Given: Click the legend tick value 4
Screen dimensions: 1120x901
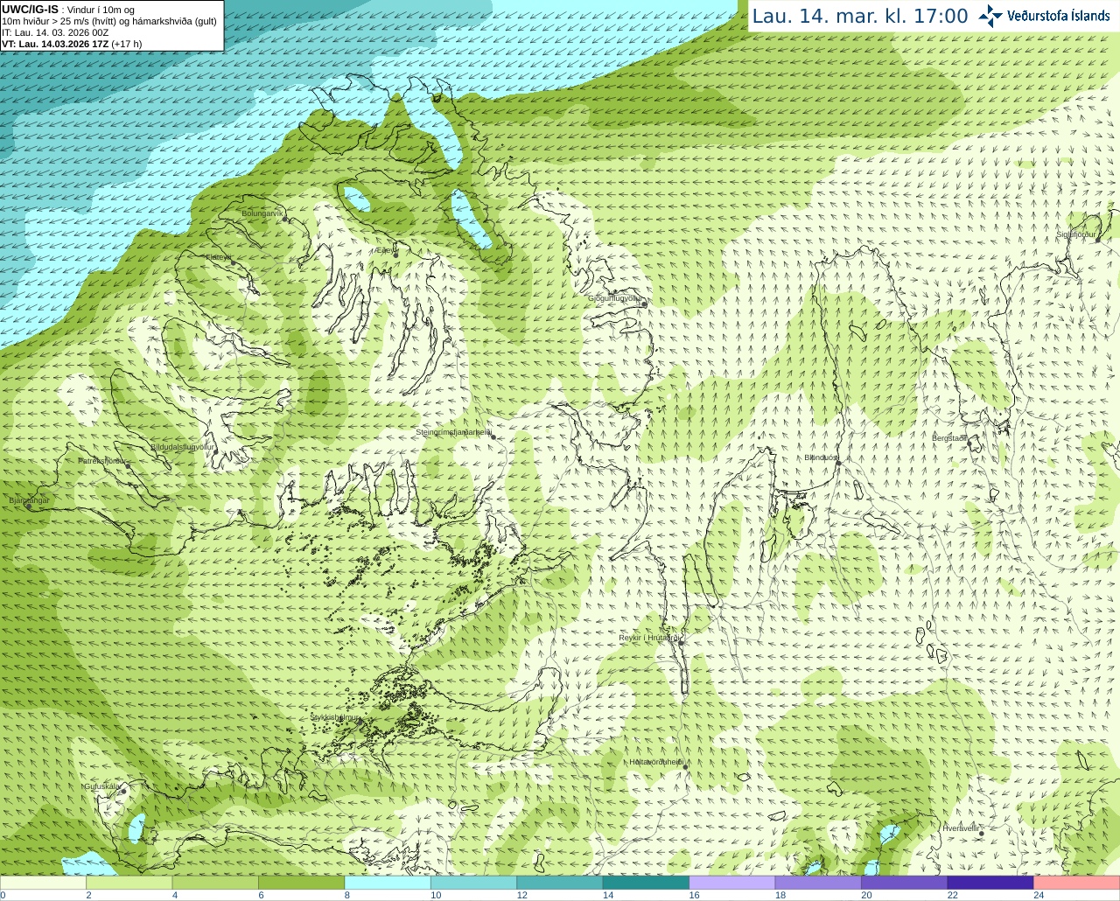Looking at the screenshot, I should click(175, 895).
